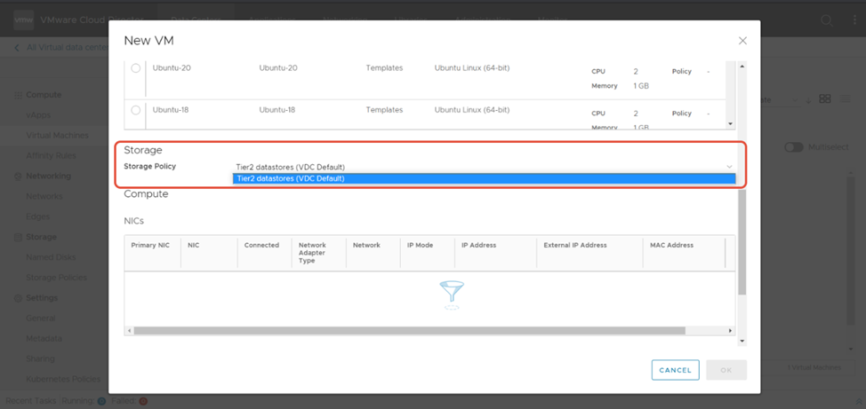Click the VMware logo in header
This screenshot has width=866, height=409.
(24, 20)
